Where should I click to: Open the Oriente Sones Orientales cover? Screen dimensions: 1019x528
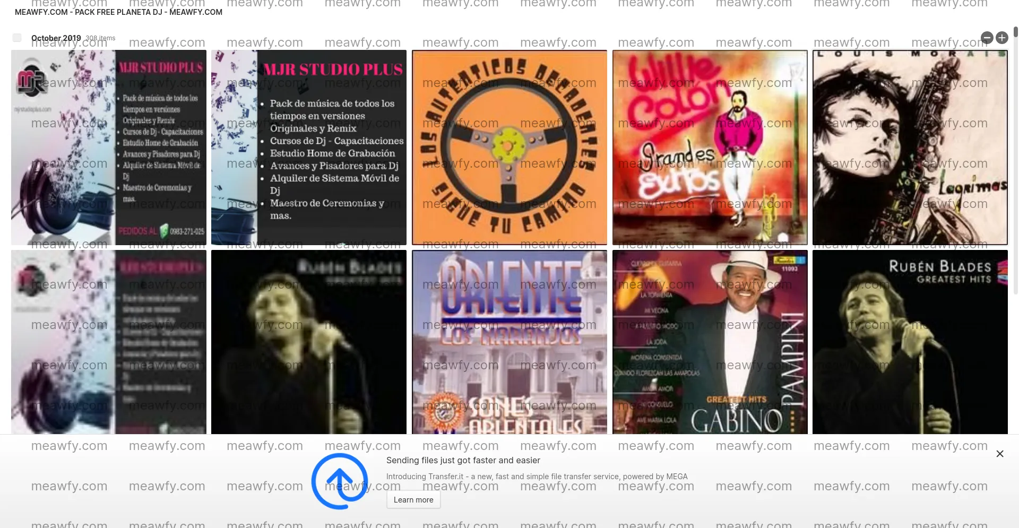tap(509, 342)
